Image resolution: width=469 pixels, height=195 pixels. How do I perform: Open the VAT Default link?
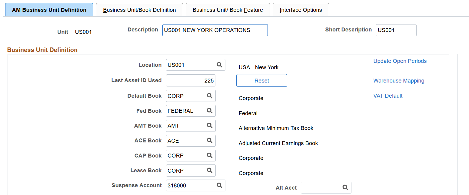[388, 96]
